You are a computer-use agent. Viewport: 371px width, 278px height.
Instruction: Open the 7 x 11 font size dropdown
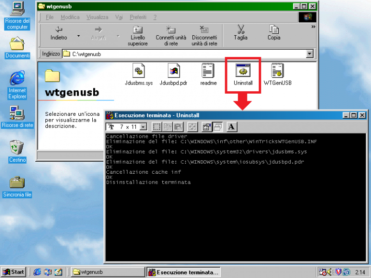pyautogui.click(x=143, y=127)
